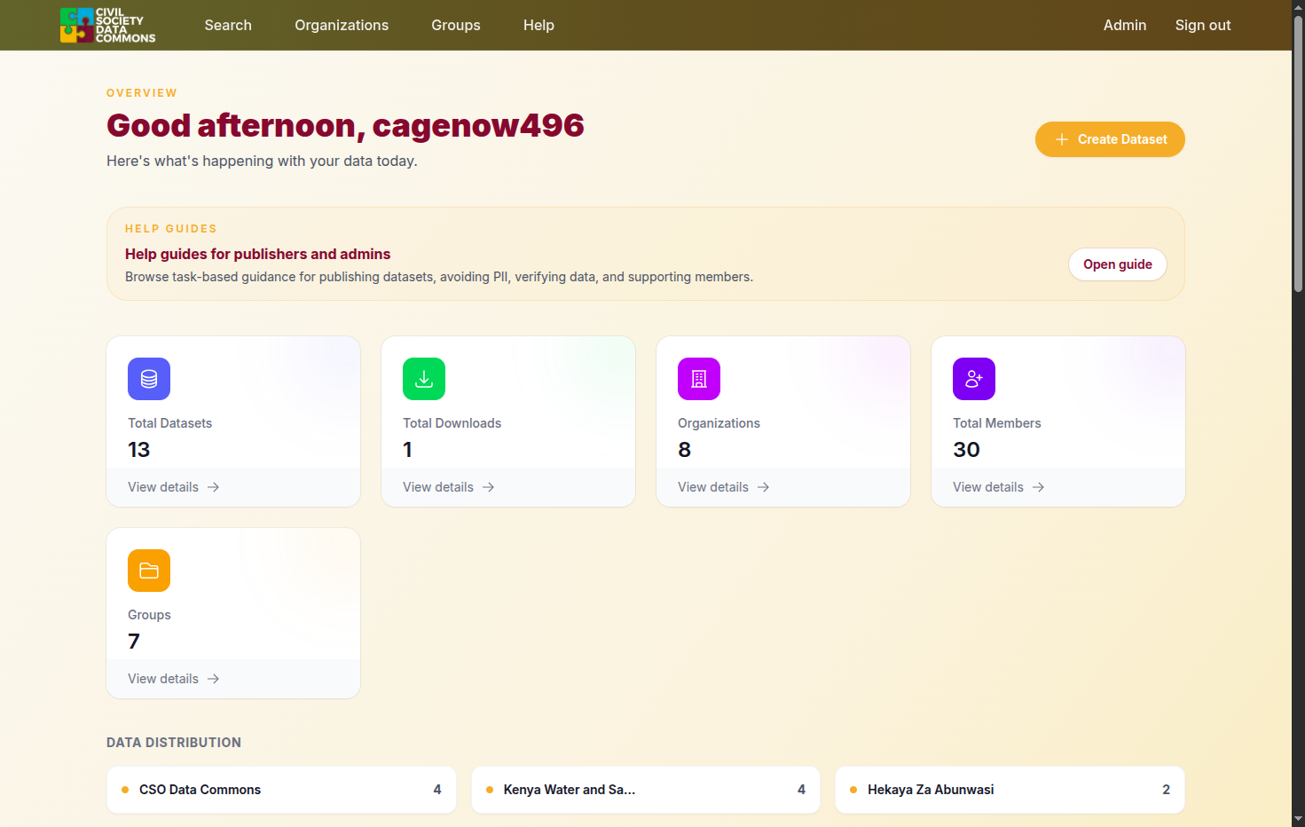1305x827 pixels.
Task: Select the Hekaya Za Abunwasi distribution row
Action: tap(1010, 790)
